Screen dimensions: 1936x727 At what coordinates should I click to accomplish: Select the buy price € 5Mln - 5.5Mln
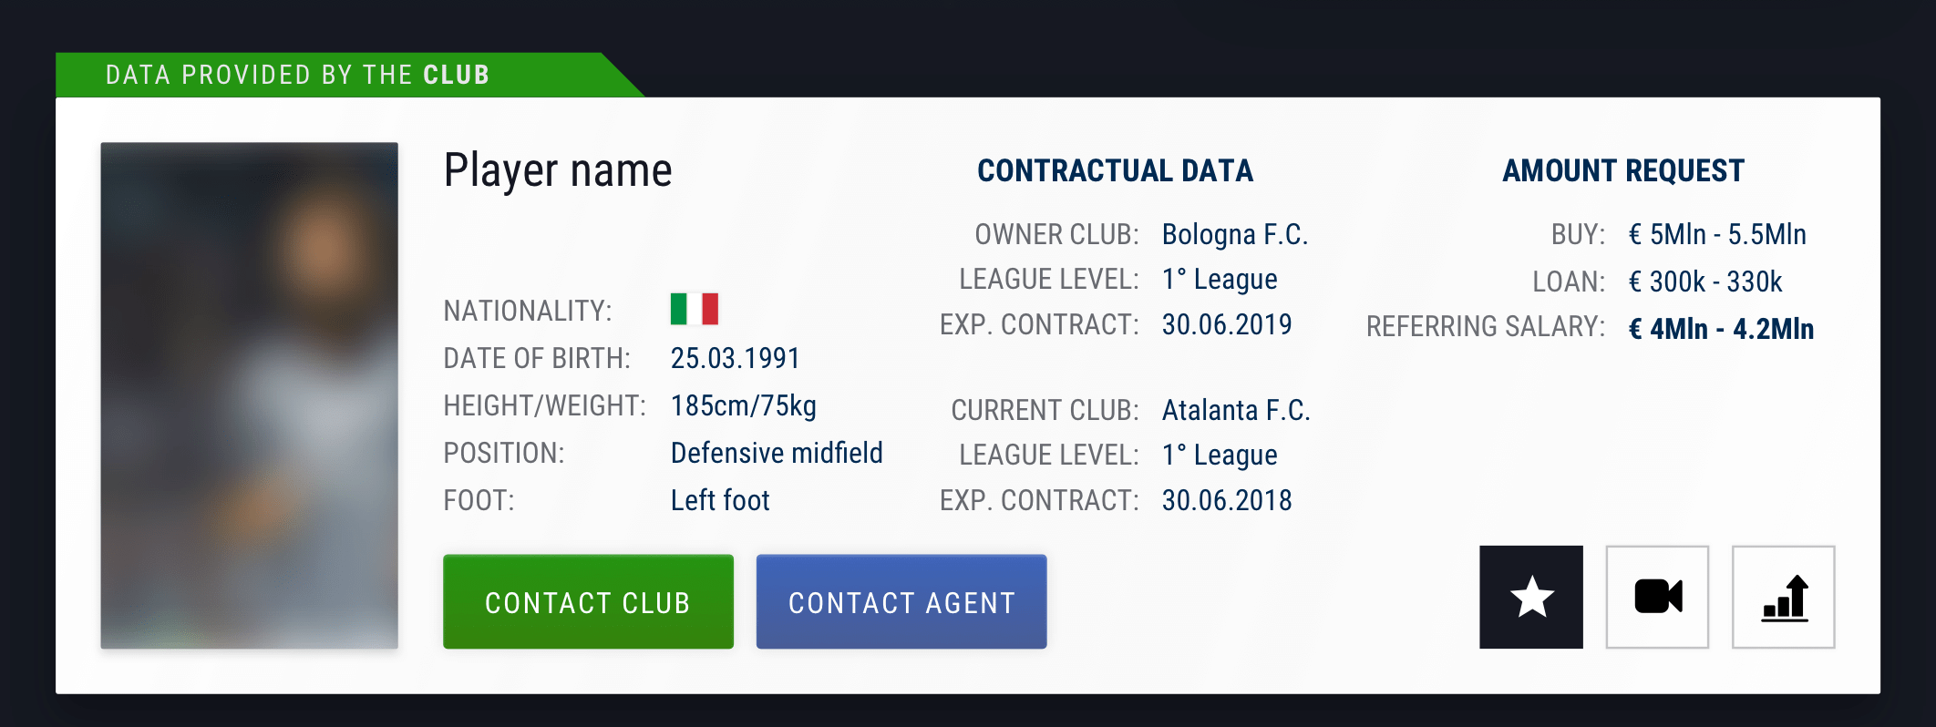[1717, 234]
